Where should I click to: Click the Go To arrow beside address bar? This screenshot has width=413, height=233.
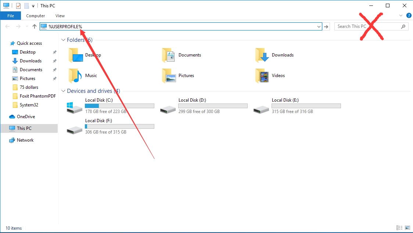coord(327,26)
